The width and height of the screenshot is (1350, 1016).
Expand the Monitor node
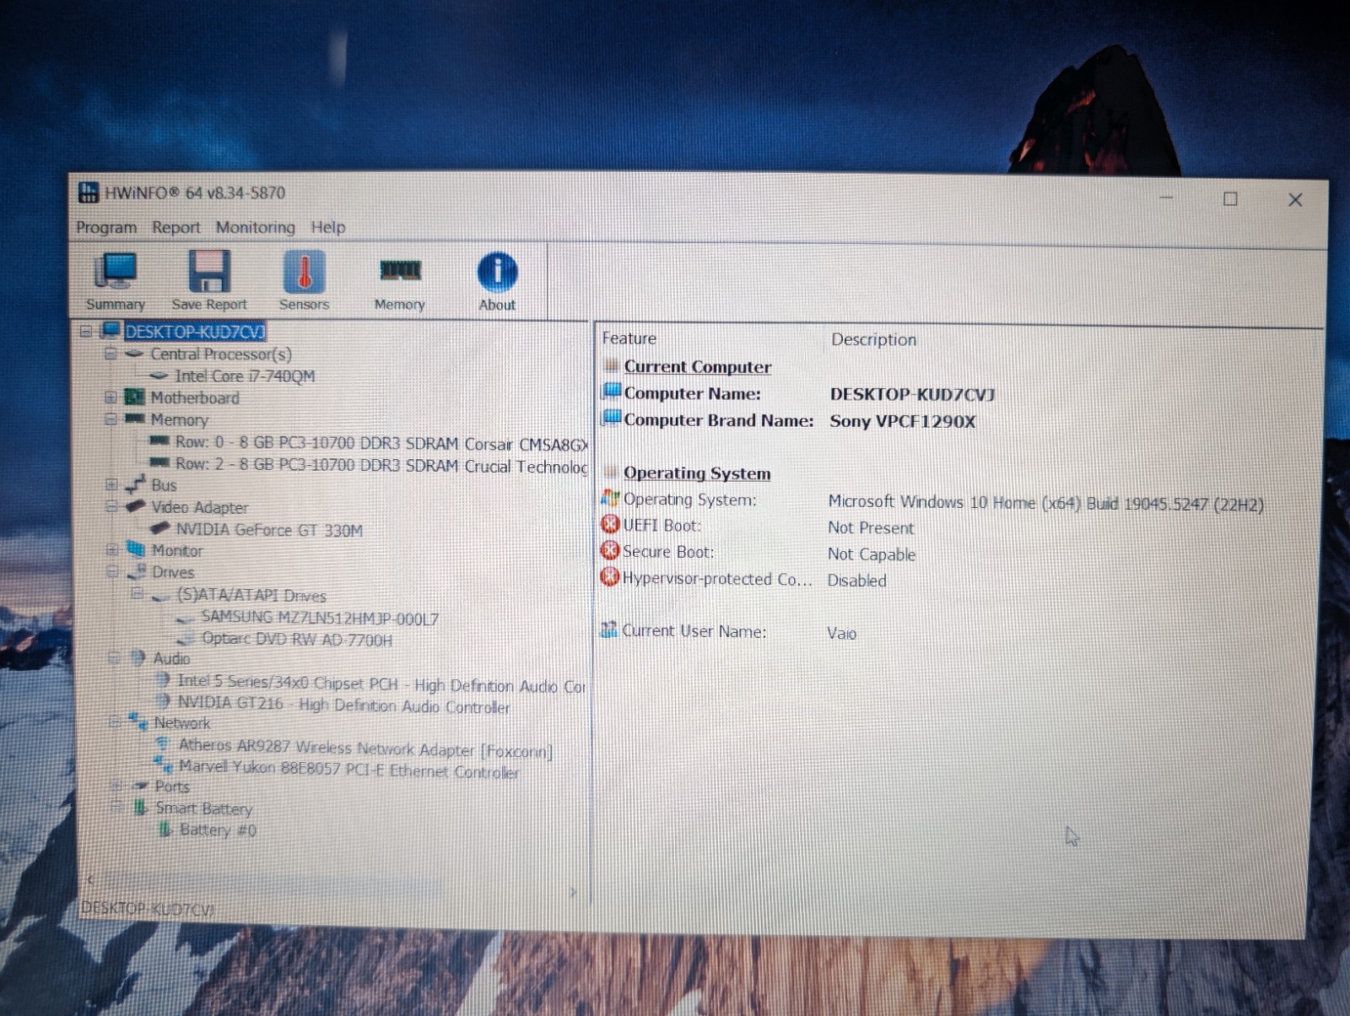(x=112, y=549)
